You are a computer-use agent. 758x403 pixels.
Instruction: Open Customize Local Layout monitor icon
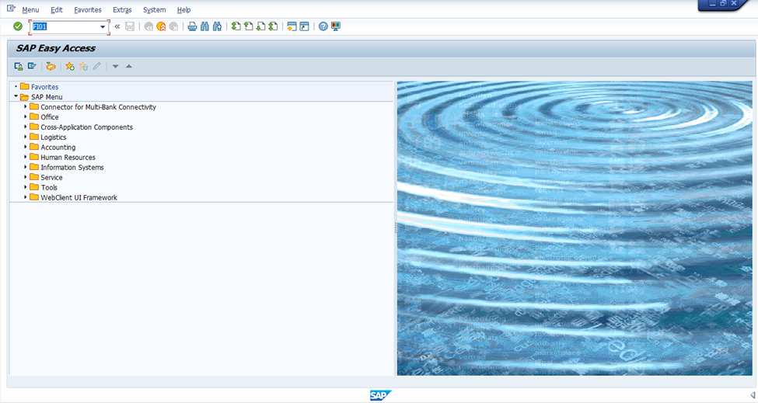click(x=336, y=26)
